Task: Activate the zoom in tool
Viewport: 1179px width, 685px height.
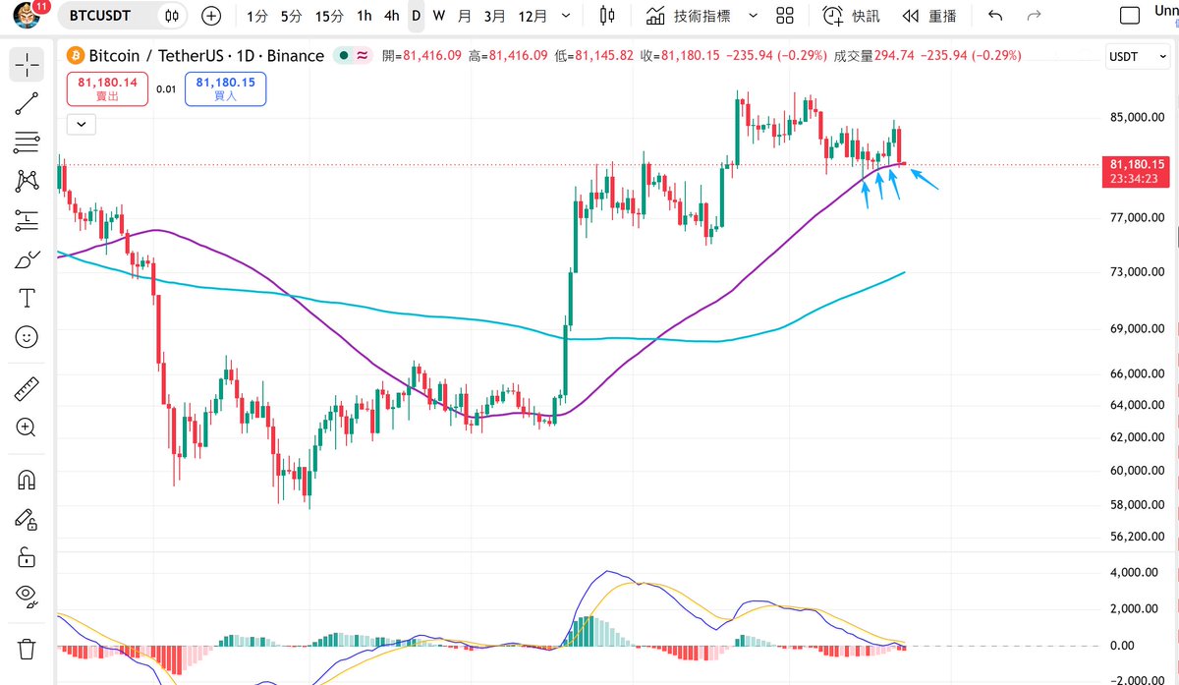Action: point(27,428)
